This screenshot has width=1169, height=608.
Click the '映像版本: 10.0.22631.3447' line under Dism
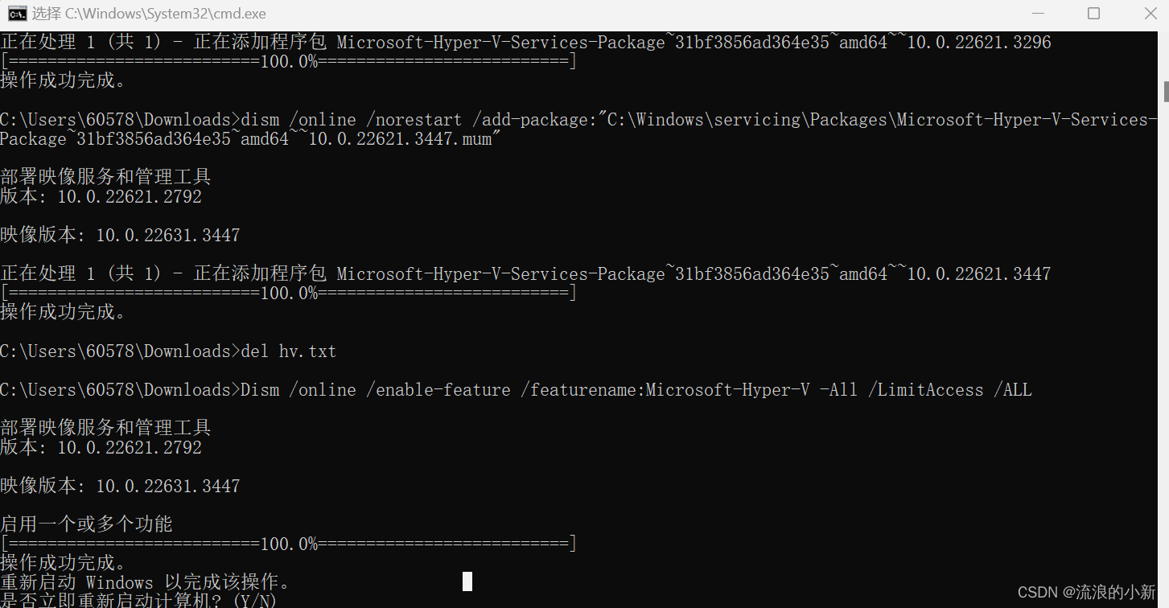point(120,486)
